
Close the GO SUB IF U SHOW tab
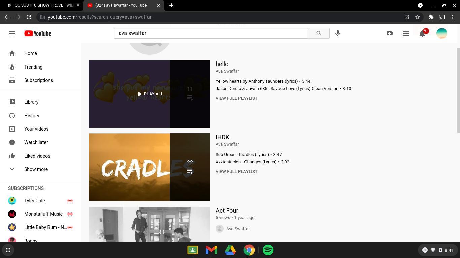pyautogui.click(x=78, y=5)
